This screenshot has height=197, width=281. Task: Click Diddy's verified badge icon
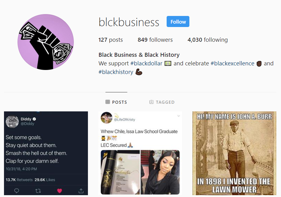click(x=34, y=119)
